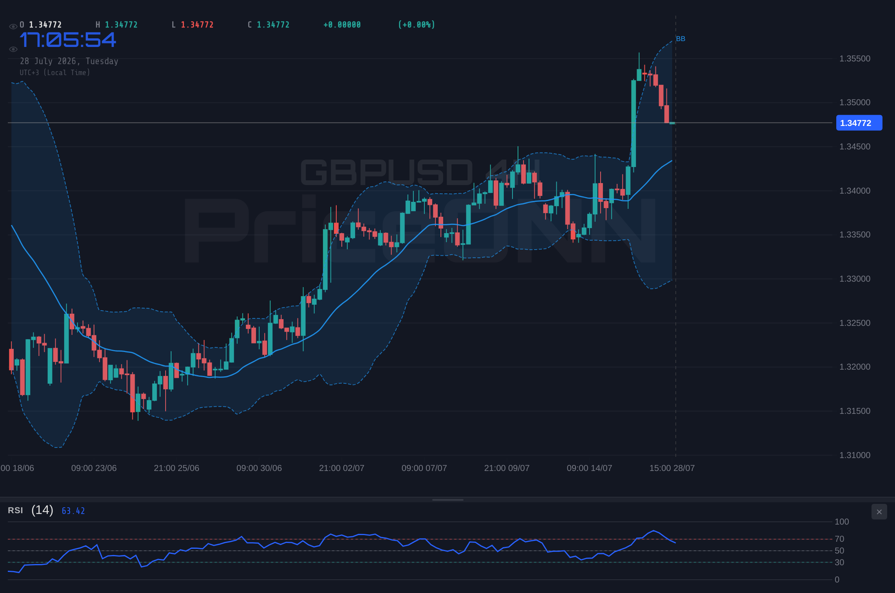Image resolution: width=895 pixels, height=593 pixels.
Task: Click price axis label 1.32500
Action: click(x=855, y=323)
